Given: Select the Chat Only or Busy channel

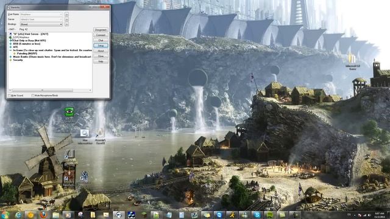Looking at the screenshot, I should pyautogui.click(x=29, y=40).
